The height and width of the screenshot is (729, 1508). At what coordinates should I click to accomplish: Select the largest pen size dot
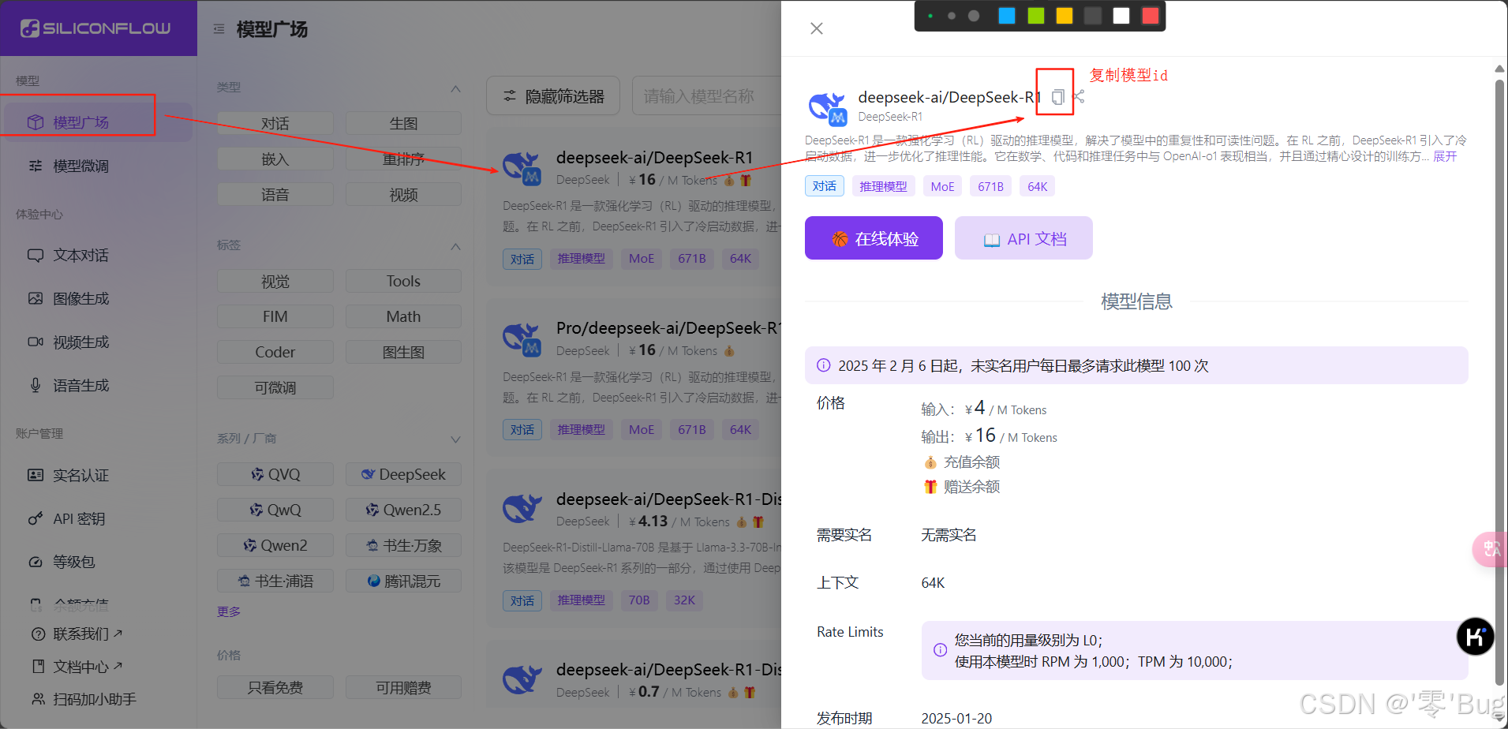click(x=974, y=16)
